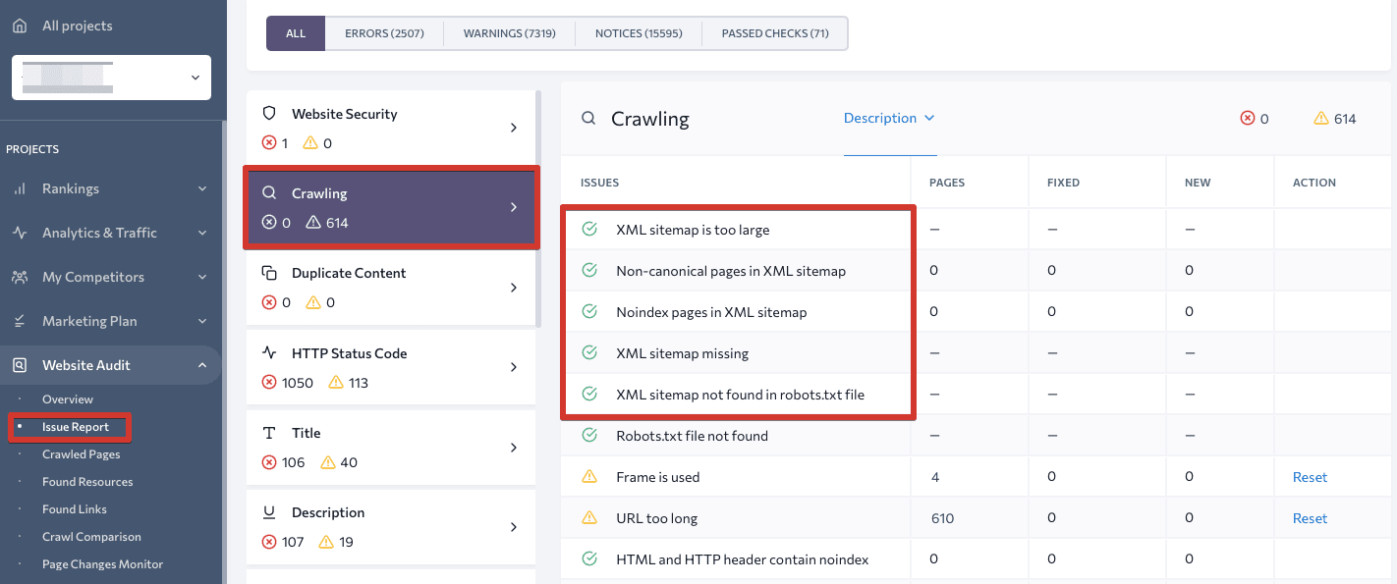Click the passed check icon for Non-canonical pages in XML sitemap
Screen dimensions: 1397x584
[589, 270]
